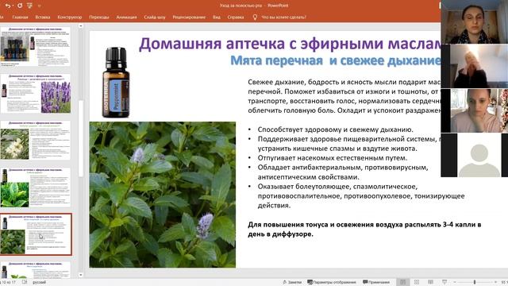Click the русский language indicator
508x286 pixels.
39,282
